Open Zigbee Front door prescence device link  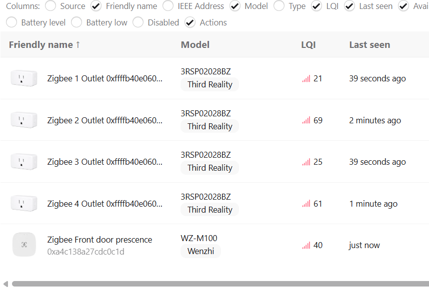pyautogui.click(x=99, y=240)
